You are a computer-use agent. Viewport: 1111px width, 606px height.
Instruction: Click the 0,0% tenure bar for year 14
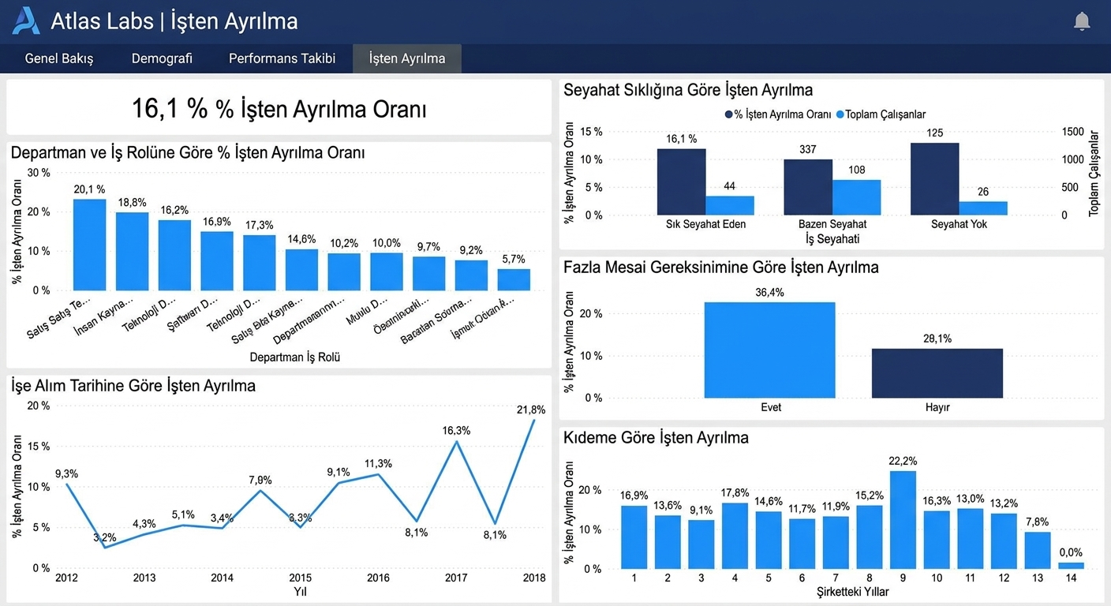(x=1071, y=565)
